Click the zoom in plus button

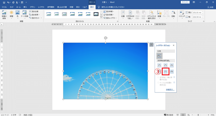208,115
